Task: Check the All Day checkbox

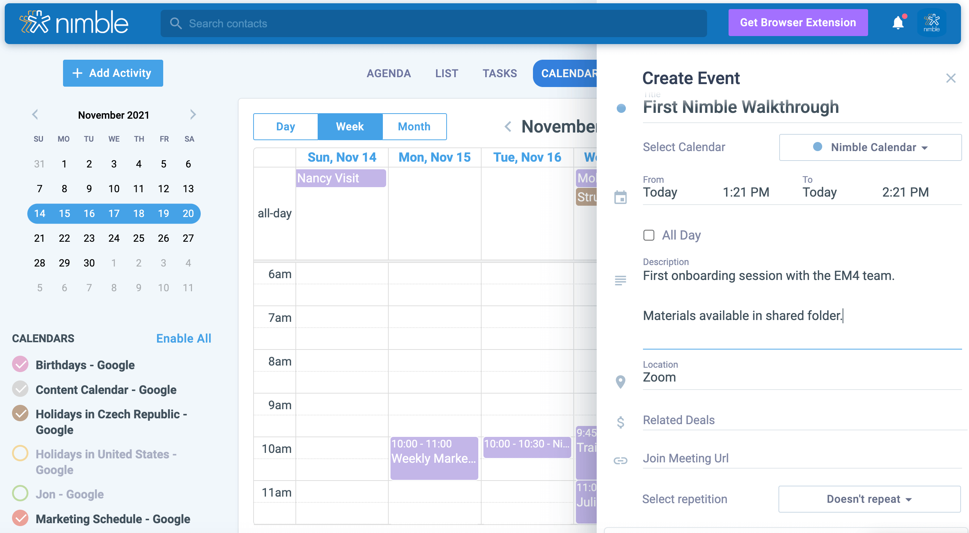Action: coord(648,235)
